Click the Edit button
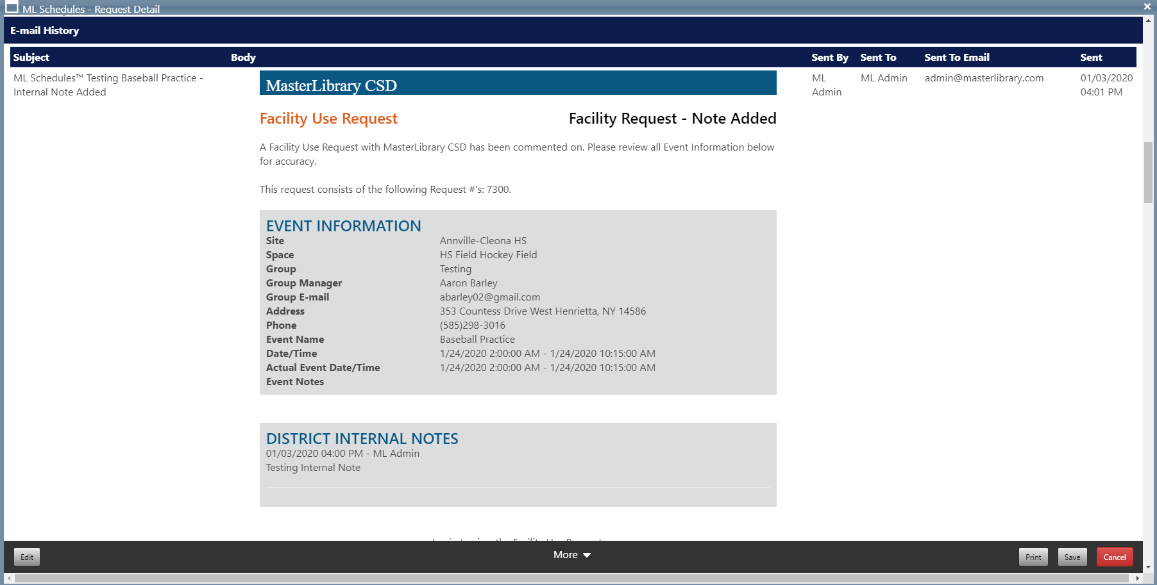This screenshot has width=1157, height=585. (27, 557)
